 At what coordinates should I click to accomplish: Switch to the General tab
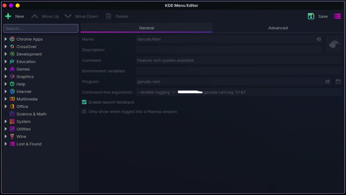[x=147, y=28]
